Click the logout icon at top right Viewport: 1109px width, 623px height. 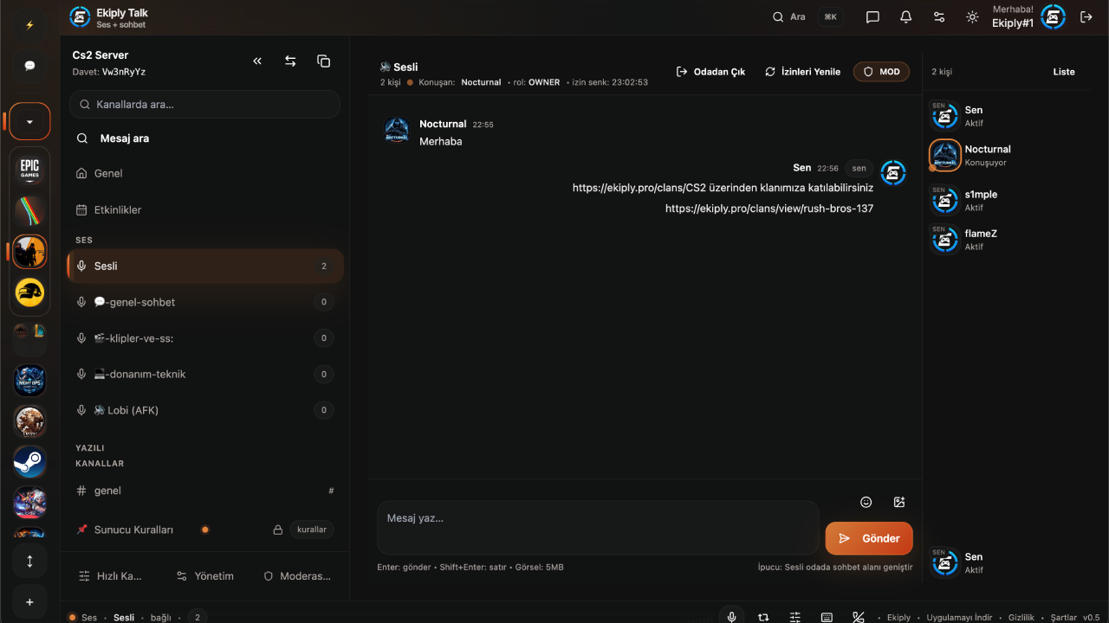point(1086,16)
